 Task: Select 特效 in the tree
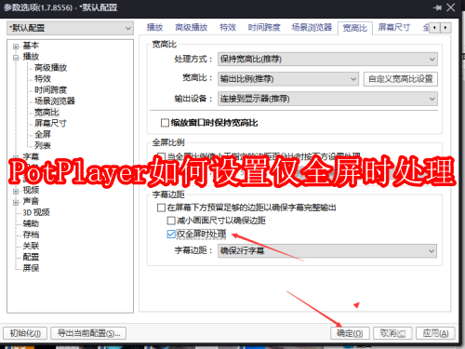point(43,79)
